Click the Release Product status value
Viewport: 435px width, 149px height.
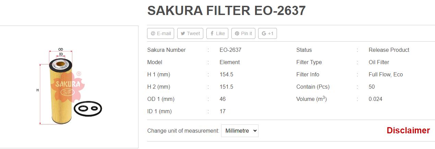pos(389,50)
